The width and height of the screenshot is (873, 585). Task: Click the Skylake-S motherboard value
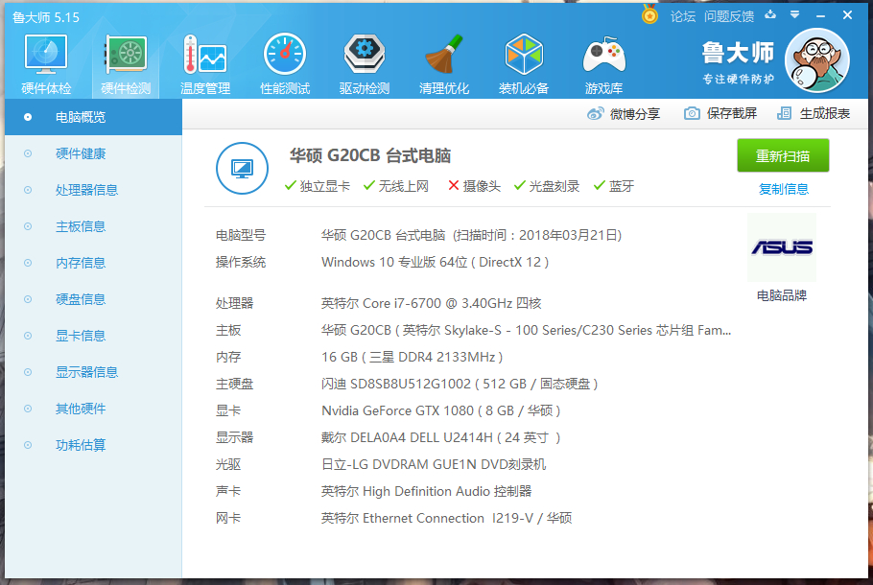click(526, 331)
